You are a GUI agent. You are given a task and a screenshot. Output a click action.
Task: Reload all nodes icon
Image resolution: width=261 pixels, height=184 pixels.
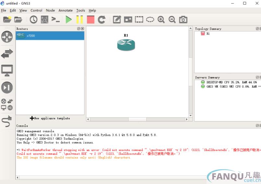102,19
